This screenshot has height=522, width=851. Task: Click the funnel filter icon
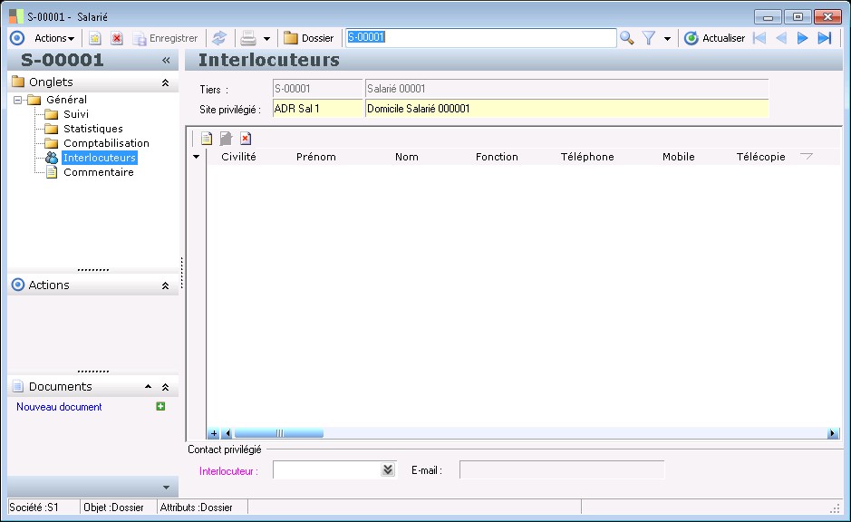tap(649, 38)
